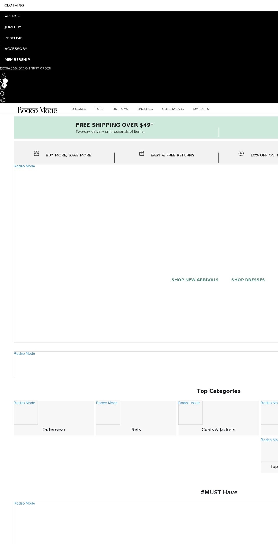
Task: Select the CLOTHING top tab
Action: pyautogui.click(x=14, y=5)
